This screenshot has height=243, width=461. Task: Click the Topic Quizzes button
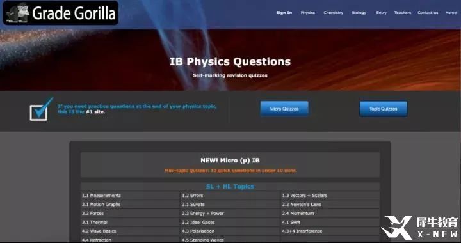383,109
